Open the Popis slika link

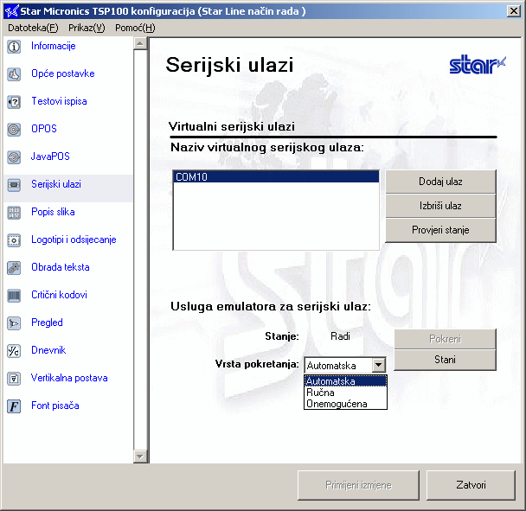point(53,212)
